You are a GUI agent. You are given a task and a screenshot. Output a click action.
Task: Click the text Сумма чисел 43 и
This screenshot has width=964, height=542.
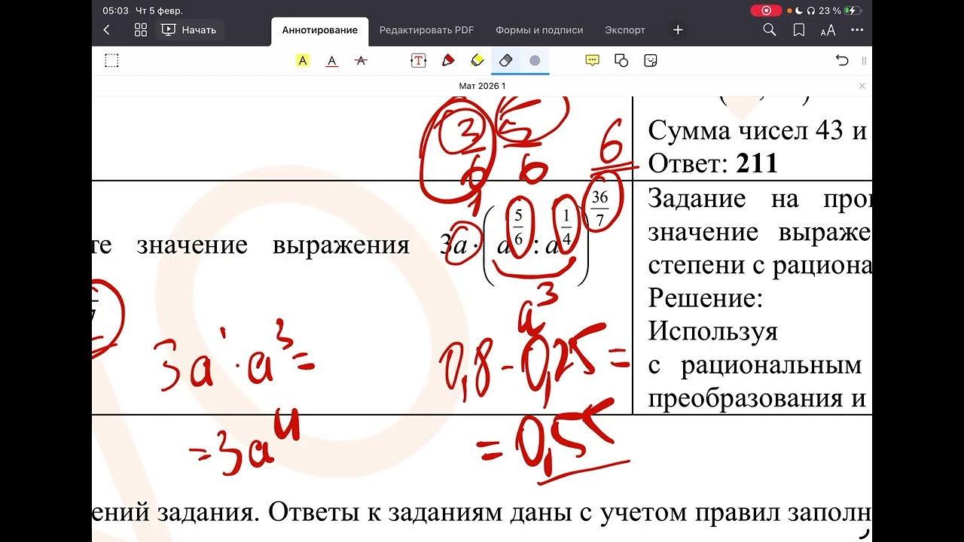[758, 131]
